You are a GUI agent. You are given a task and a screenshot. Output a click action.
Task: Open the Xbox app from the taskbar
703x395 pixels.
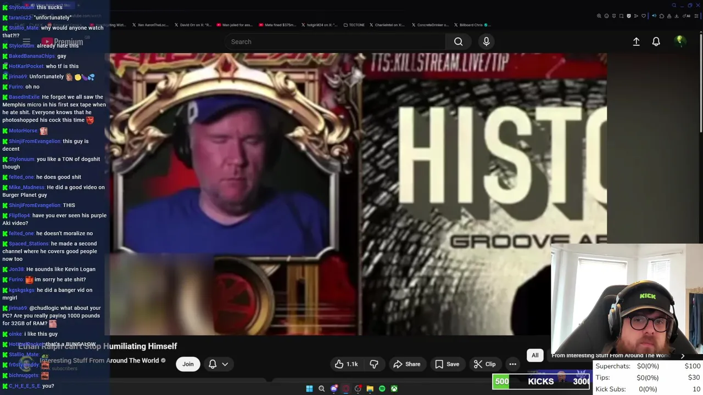(x=394, y=388)
